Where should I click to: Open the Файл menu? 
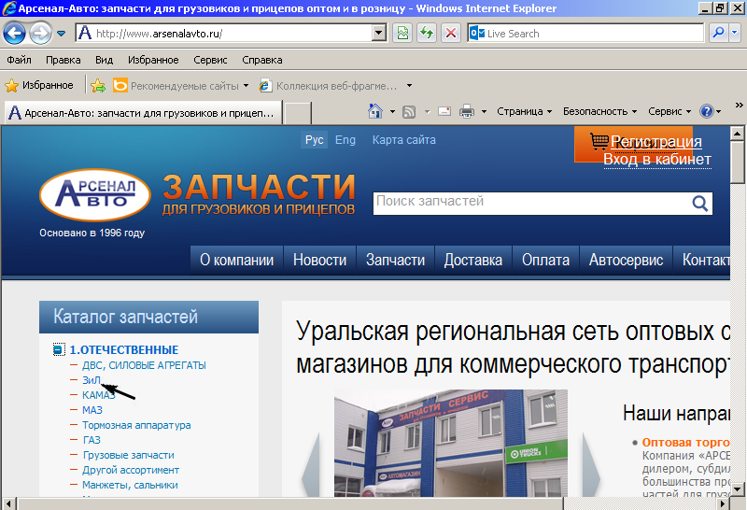point(19,60)
